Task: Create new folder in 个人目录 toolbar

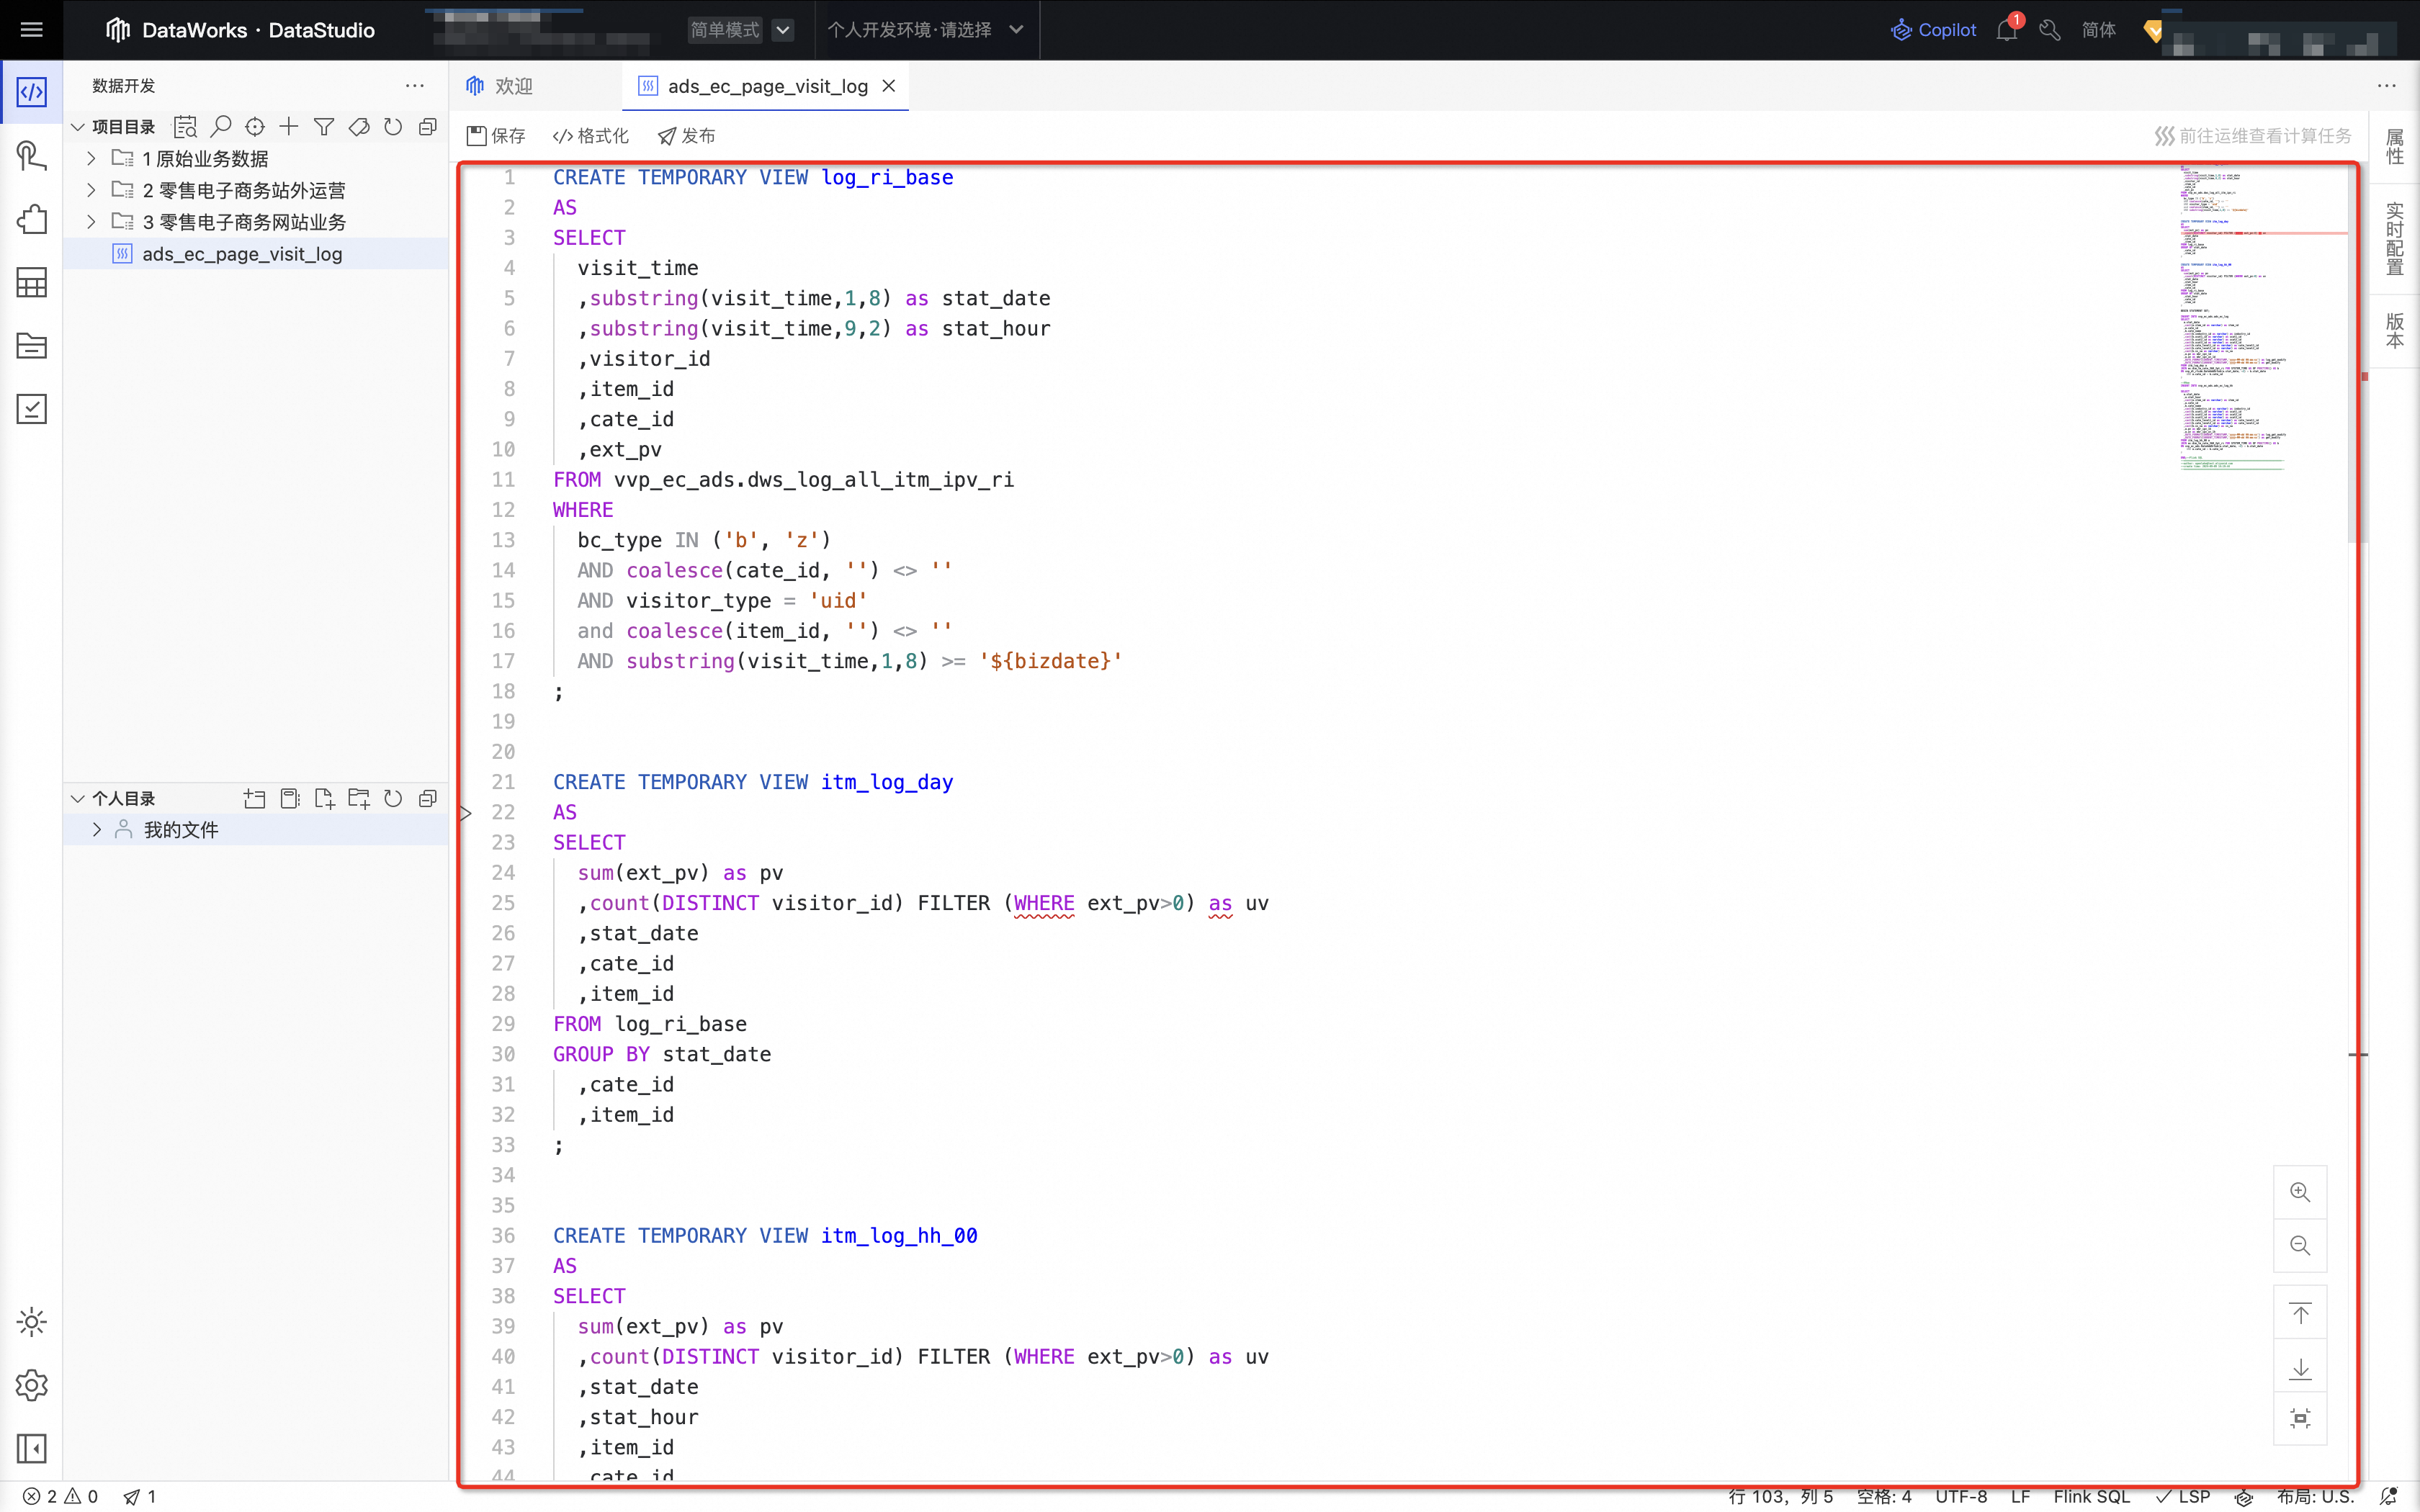Action: tap(359, 799)
